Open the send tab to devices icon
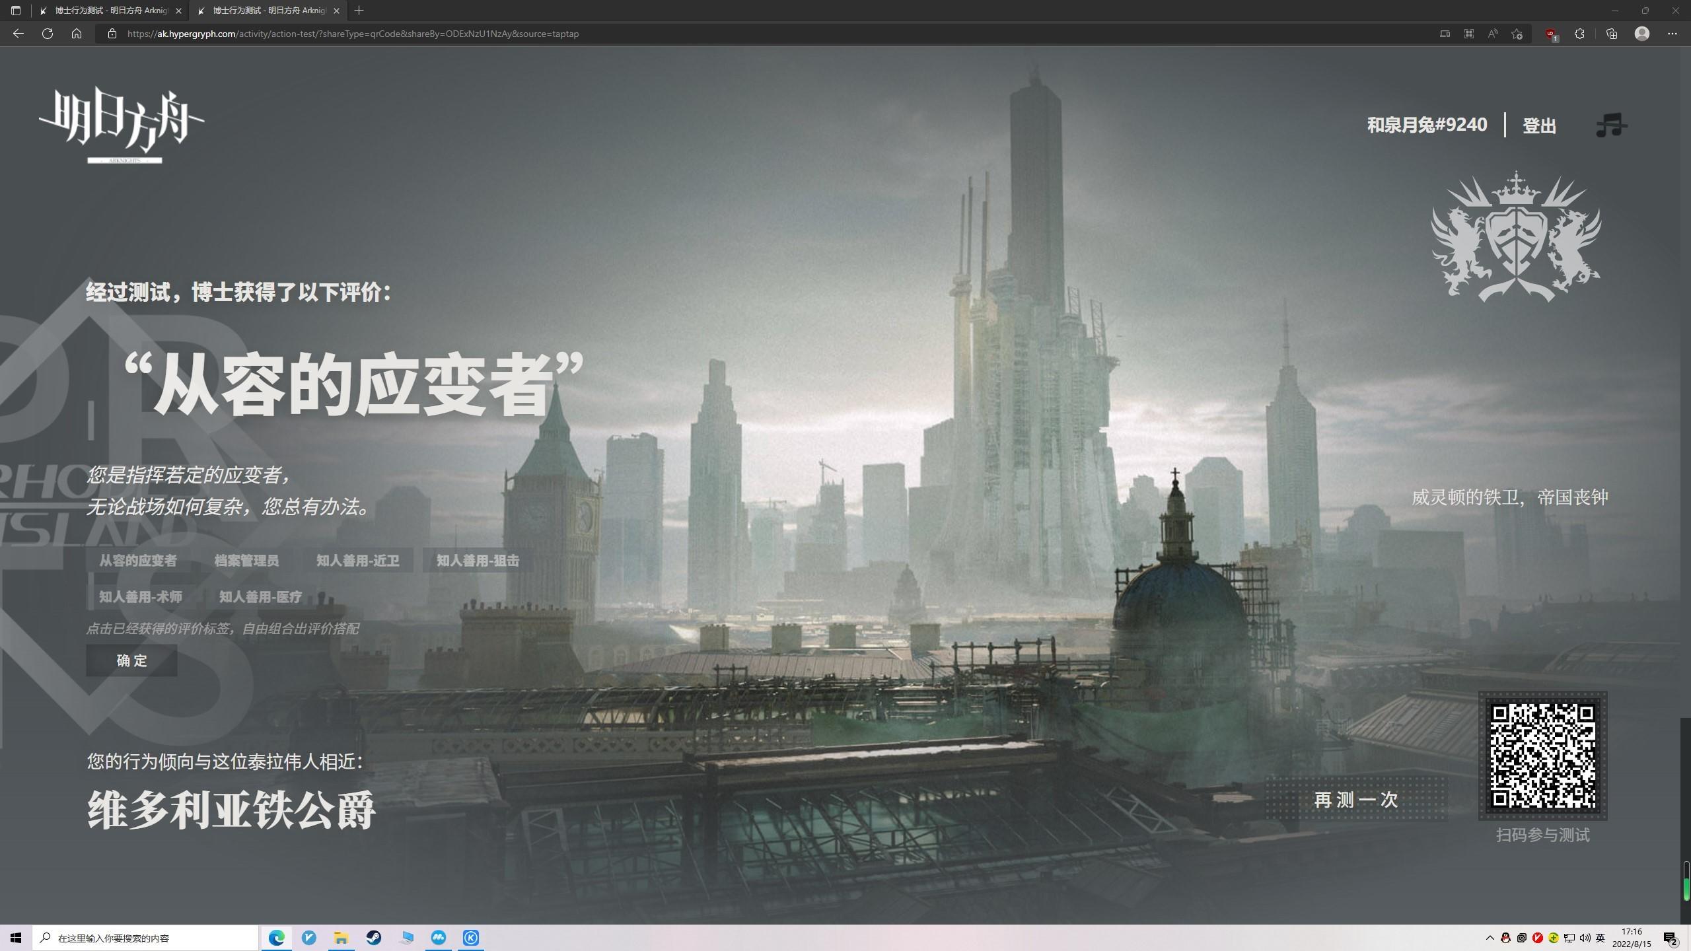The width and height of the screenshot is (1691, 951). tap(1445, 34)
